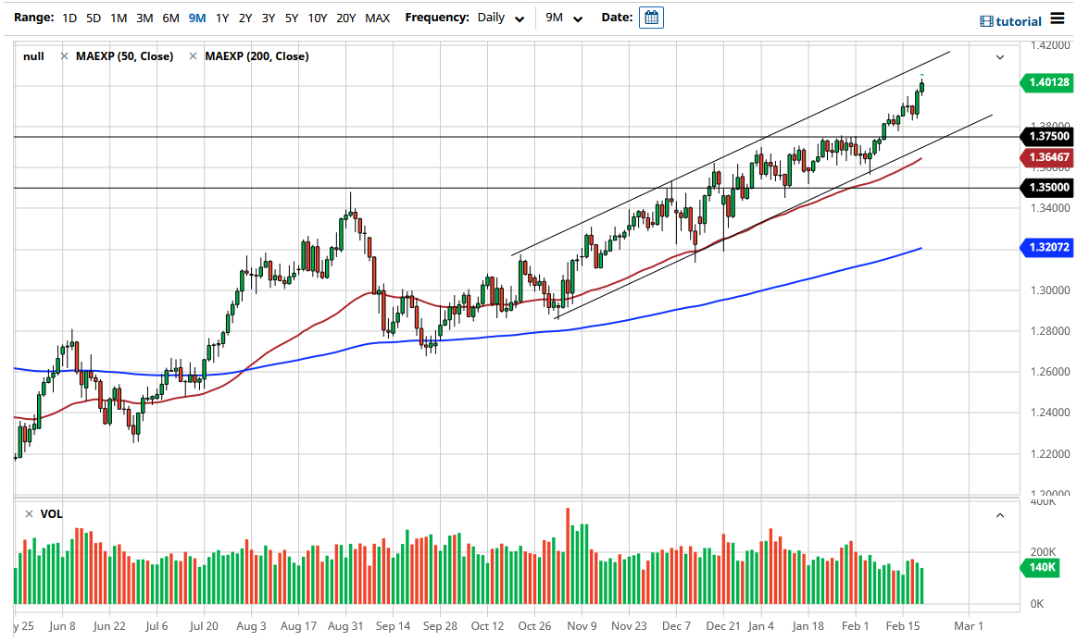Switch range from 9M to MAX
1077x641 pixels.
pyautogui.click(x=376, y=17)
